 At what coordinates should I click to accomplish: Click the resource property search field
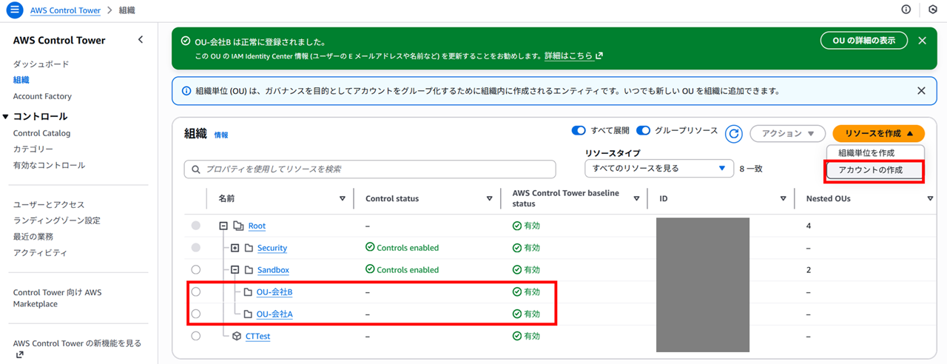[x=370, y=169]
